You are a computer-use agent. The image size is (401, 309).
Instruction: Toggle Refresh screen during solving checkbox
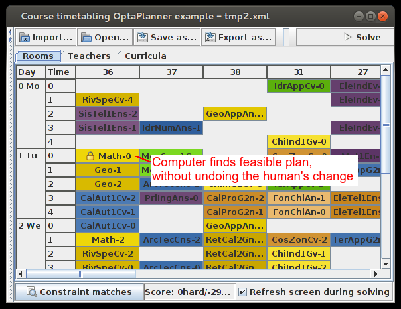(242, 292)
